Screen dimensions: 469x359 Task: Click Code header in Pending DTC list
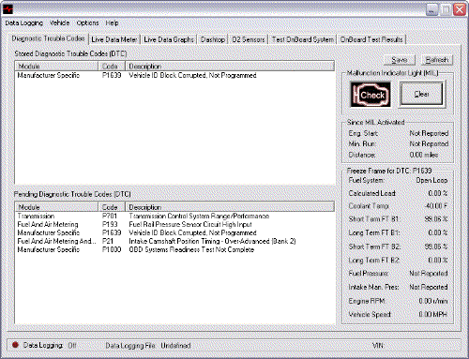tap(112, 207)
